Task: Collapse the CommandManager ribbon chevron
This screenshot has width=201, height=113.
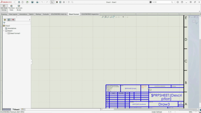Action: pos(199,11)
